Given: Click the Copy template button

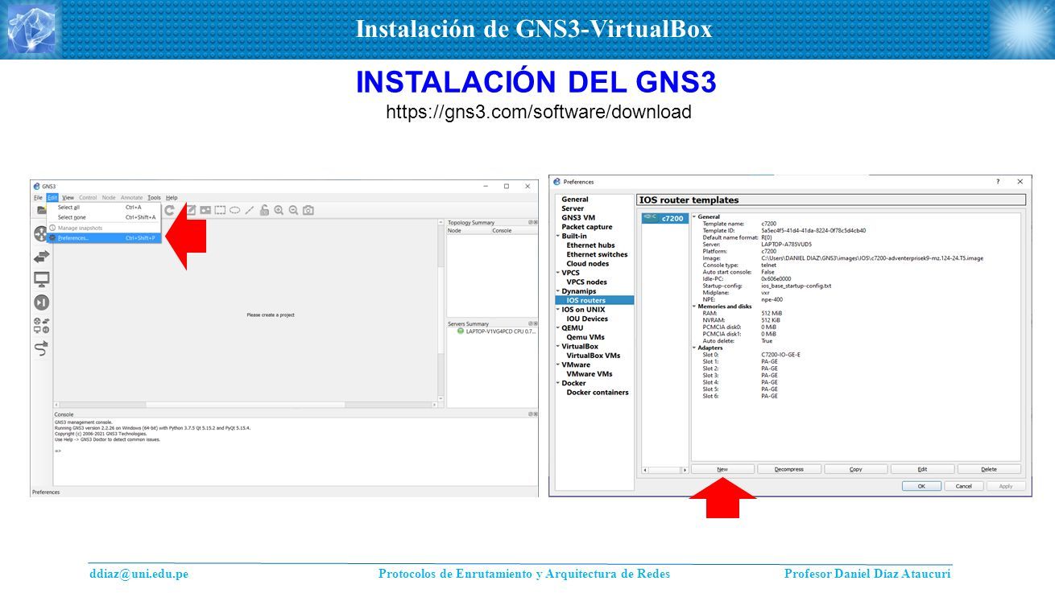Looking at the screenshot, I should pyautogui.click(x=855, y=469).
